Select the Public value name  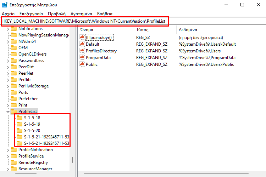tap(92, 64)
